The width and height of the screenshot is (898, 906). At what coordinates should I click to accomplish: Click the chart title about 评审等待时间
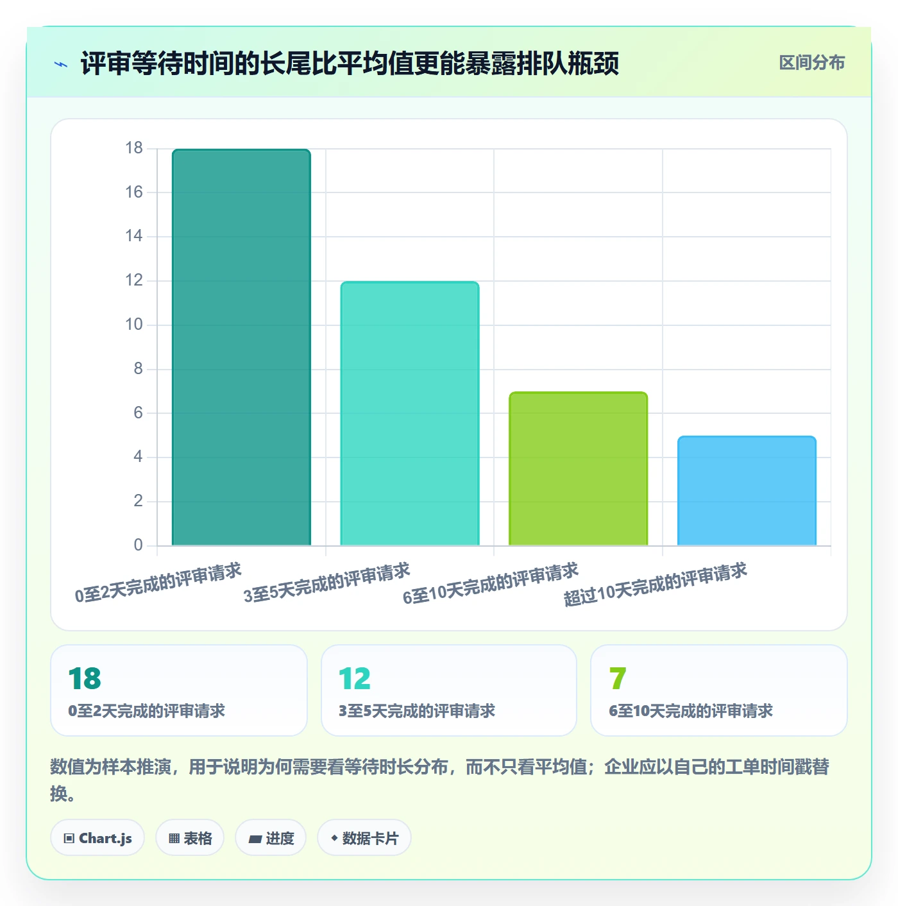(350, 64)
